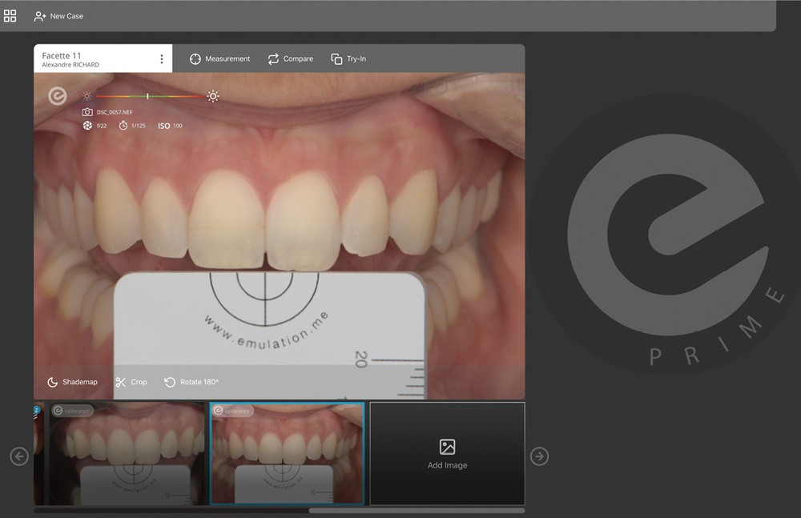Click the dim sun icon on exposure bar
Screen dimensions: 801x518
87,96
